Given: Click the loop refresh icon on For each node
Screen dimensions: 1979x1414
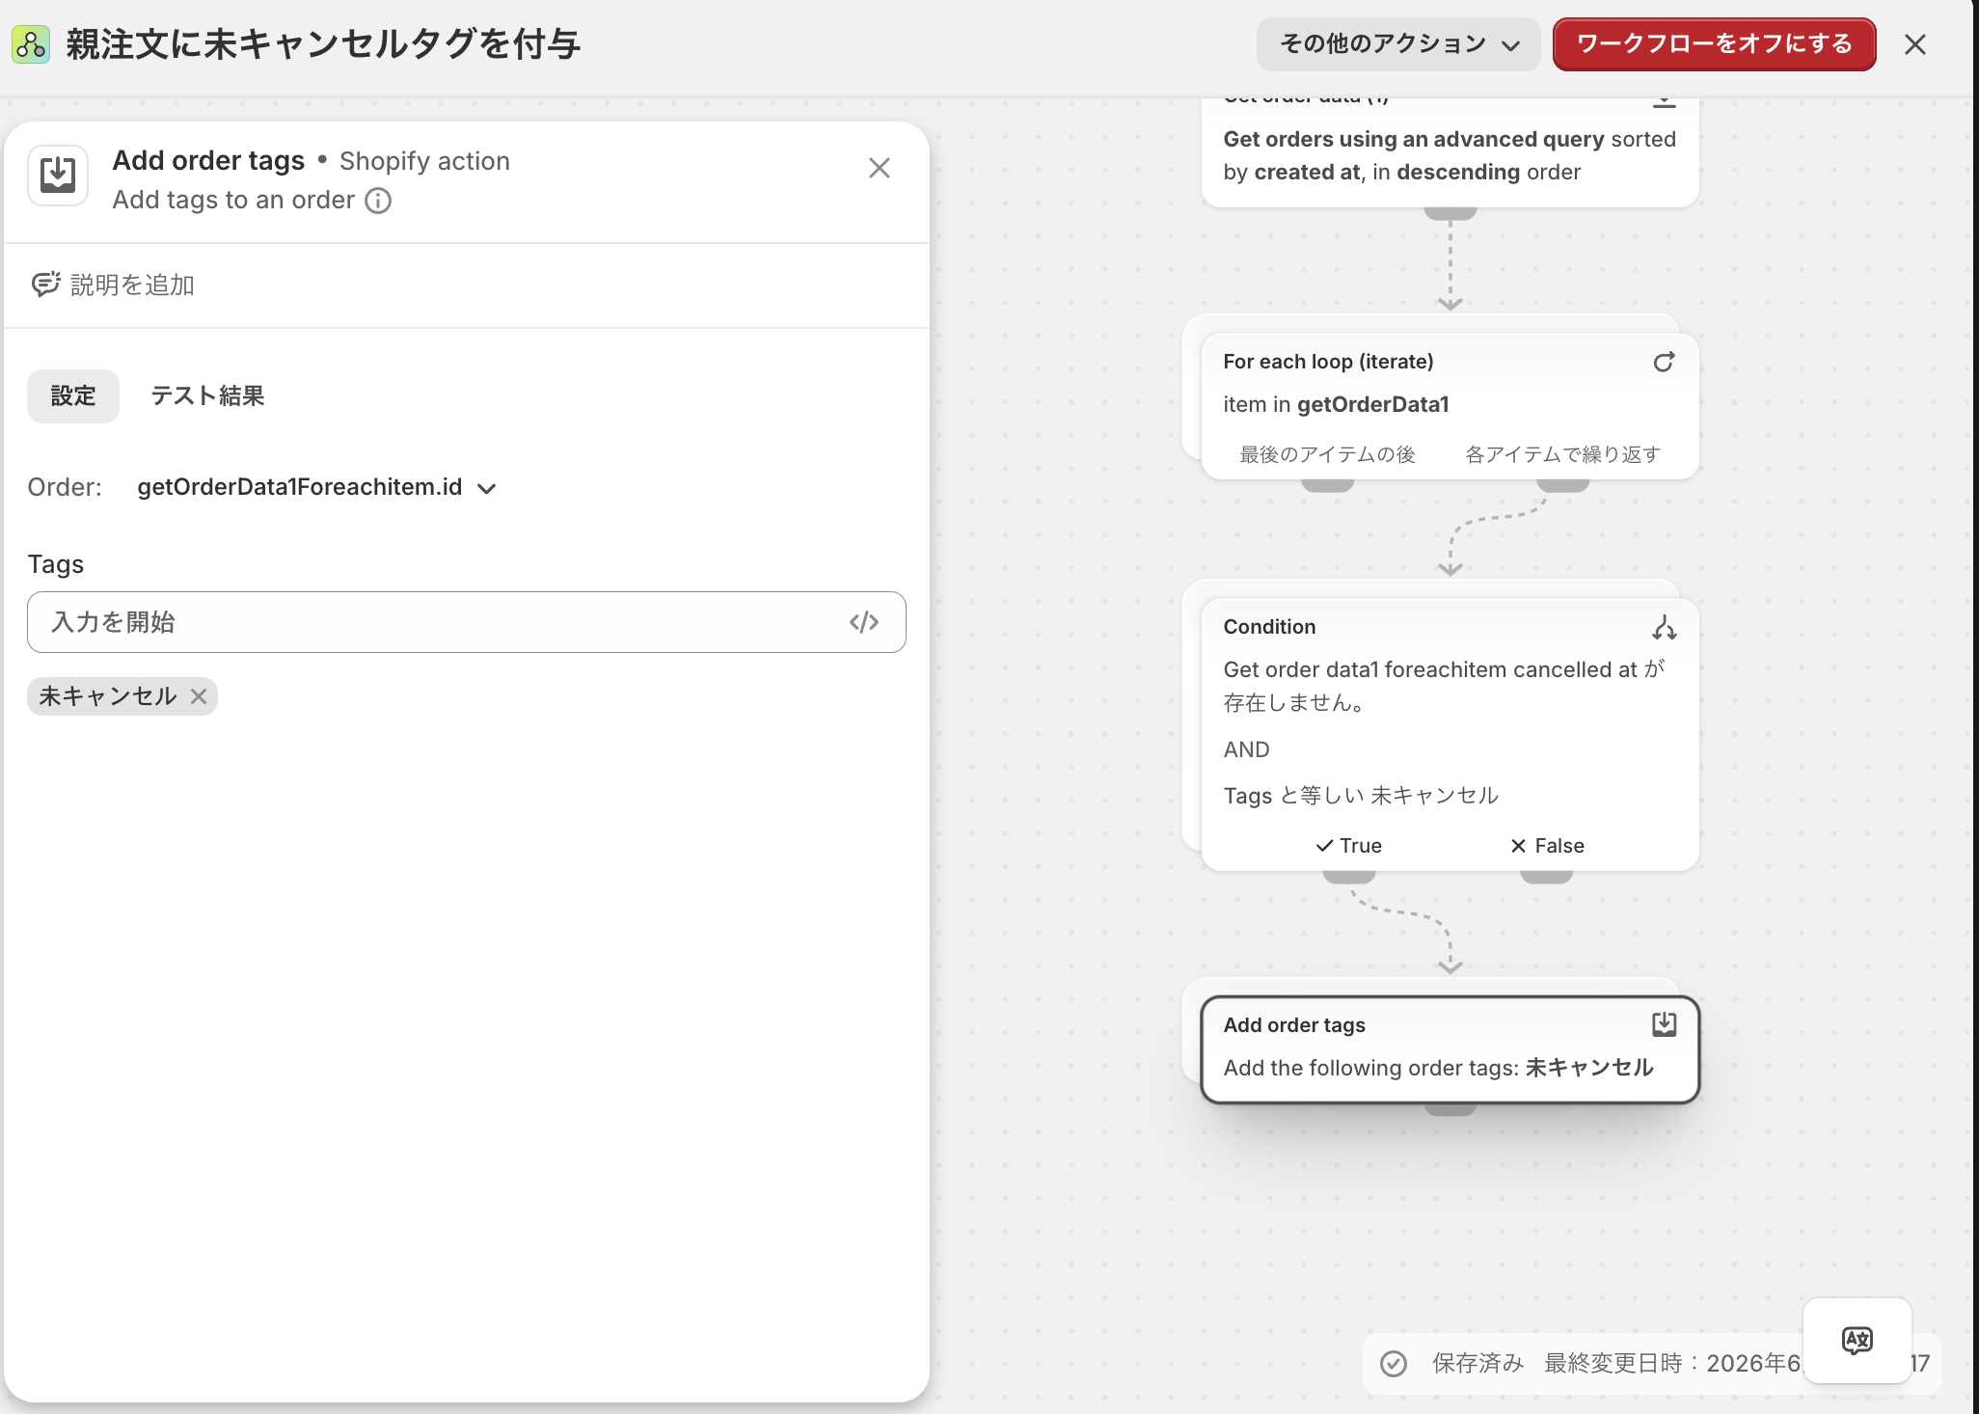Looking at the screenshot, I should tap(1664, 362).
